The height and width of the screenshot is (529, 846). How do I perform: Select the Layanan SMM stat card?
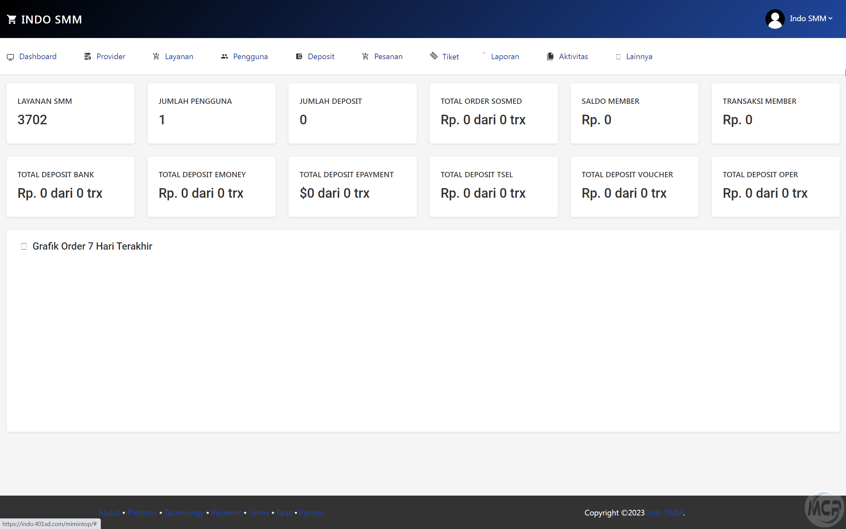tap(70, 113)
